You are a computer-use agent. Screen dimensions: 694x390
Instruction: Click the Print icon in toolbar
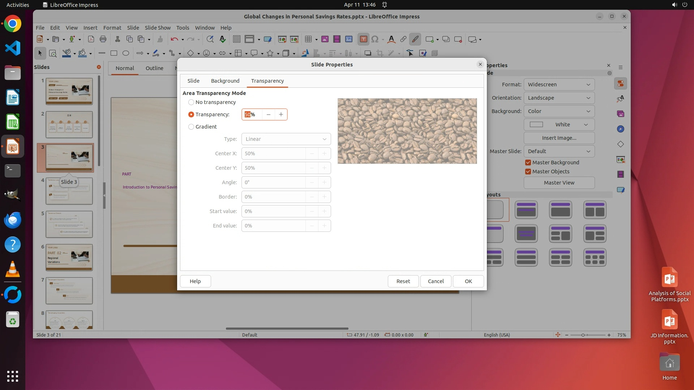pyautogui.click(x=103, y=39)
